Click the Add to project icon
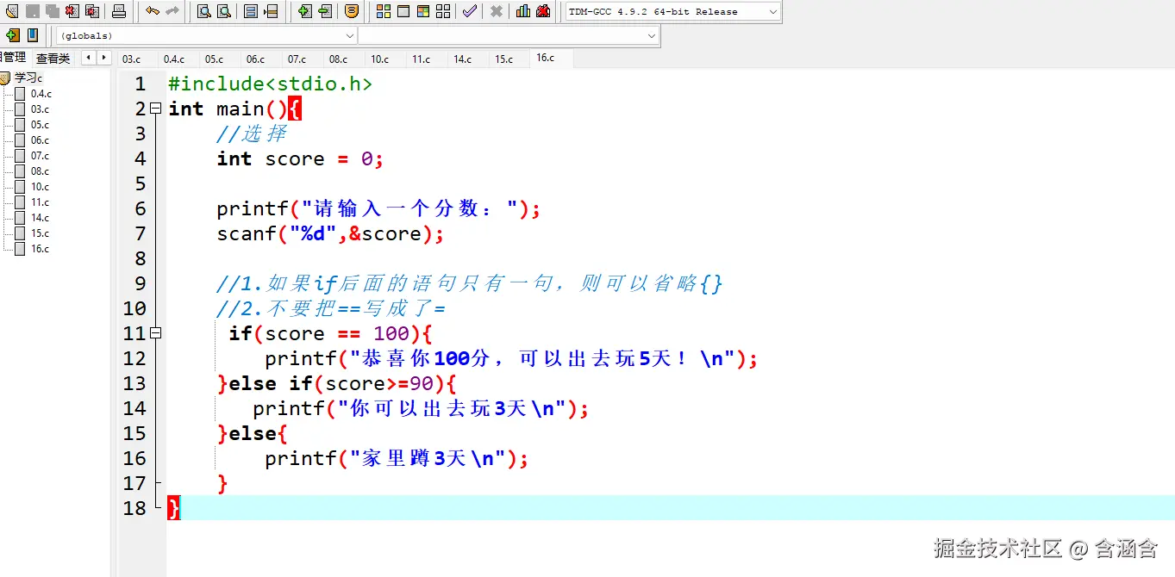The image size is (1175, 577). coord(305,11)
